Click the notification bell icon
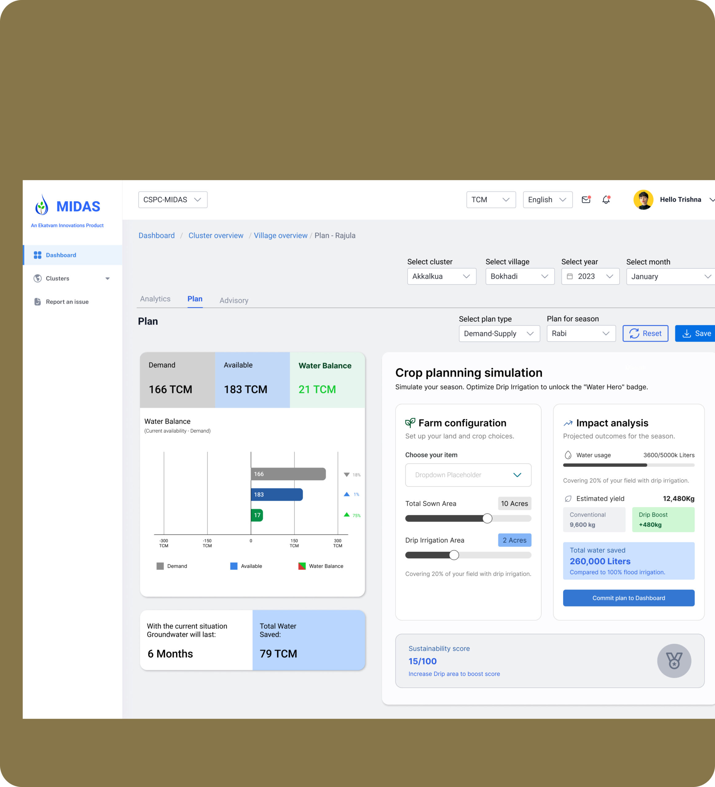The image size is (715, 787). [x=606, y=200]
